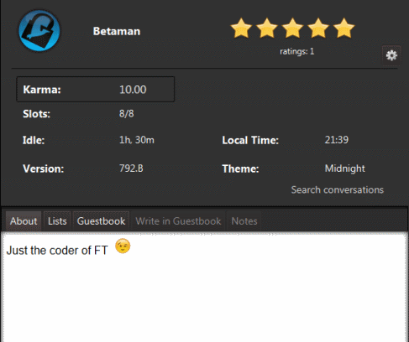This screenshot has height=342, width=409.
Task: Click the Betaman username label
Action: pyautogui.click(x=117, y=31)
